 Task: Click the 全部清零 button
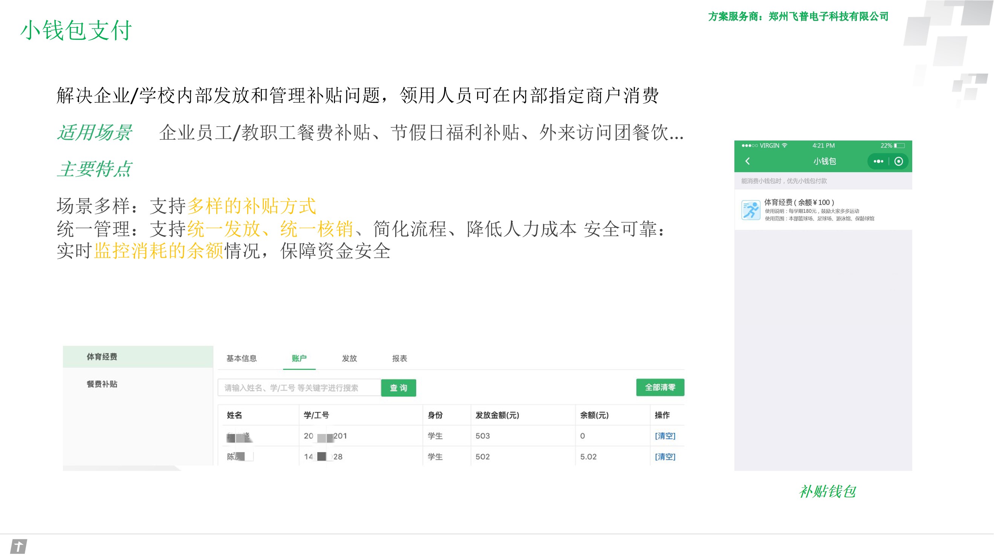click(x=660, y=387)
